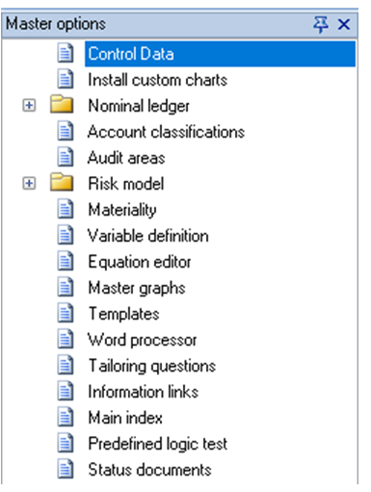Click the Nominal ledger folder icon

click(62, 104)
